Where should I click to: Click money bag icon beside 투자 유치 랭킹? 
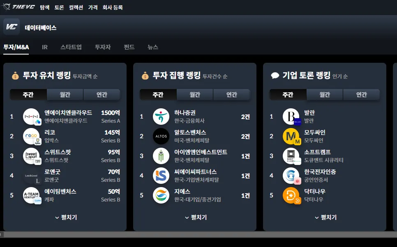[15, 75]
